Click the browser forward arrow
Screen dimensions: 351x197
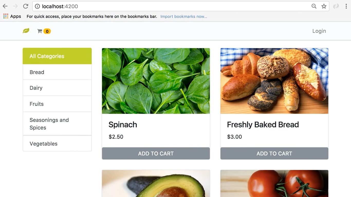15,6
